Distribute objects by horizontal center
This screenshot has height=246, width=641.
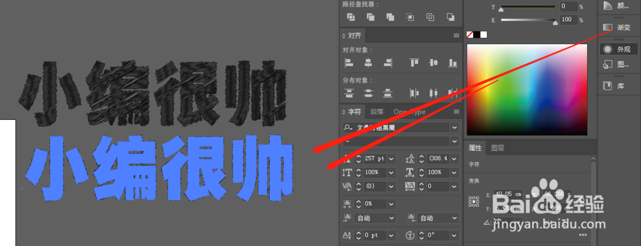[x=433, y=93]
